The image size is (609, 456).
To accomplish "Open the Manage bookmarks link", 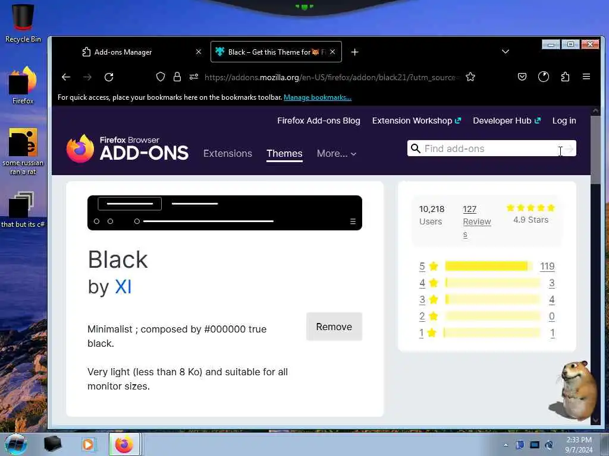I will pos(318,97).
